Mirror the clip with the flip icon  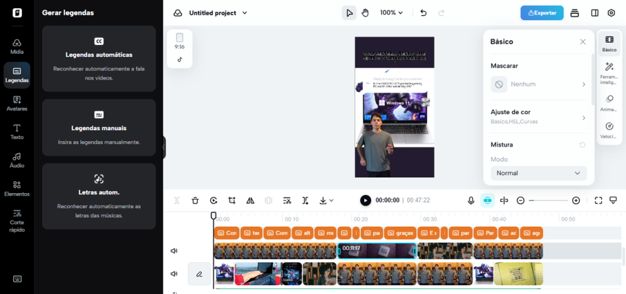point(250,201)
